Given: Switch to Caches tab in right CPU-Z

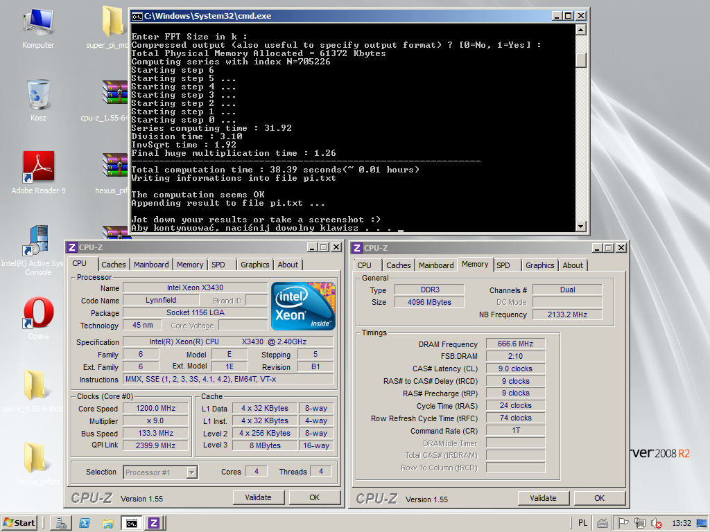Looking at the screenshot, I should click(399, 265).
